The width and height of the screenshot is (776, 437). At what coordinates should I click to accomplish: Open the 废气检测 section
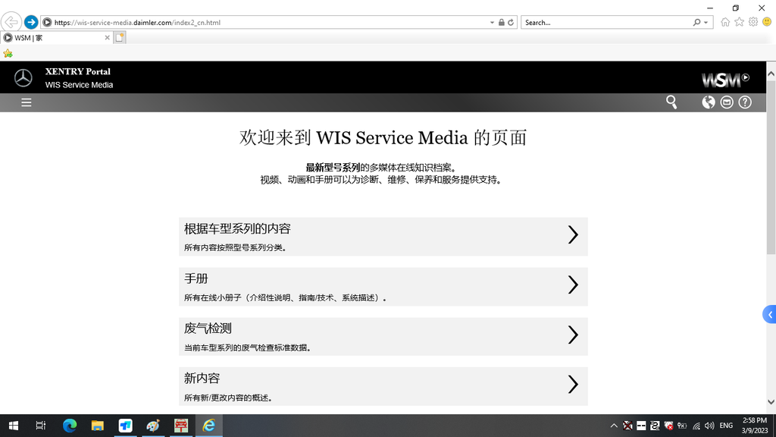pyautogui.click(x=383, y=336)
